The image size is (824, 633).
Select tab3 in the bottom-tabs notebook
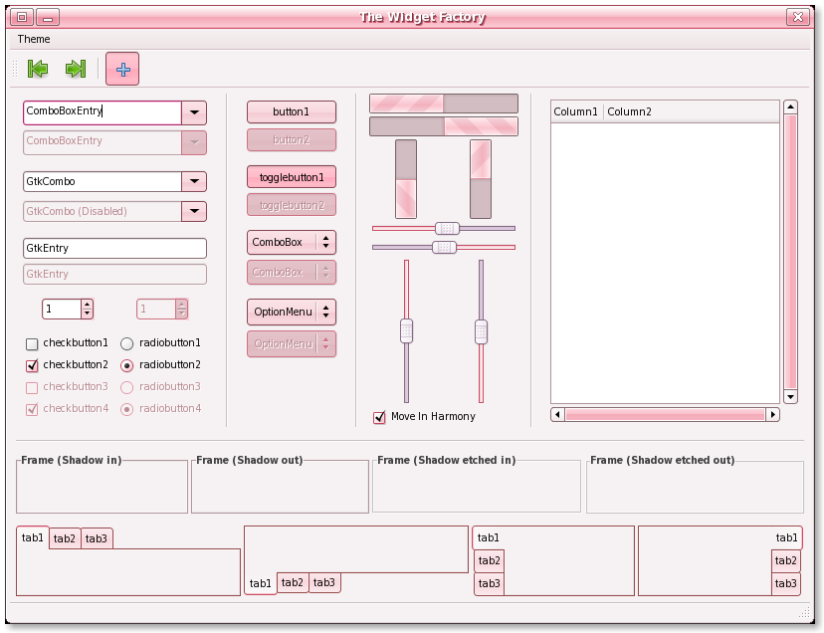pyautogui.click(x=324, y=582)
